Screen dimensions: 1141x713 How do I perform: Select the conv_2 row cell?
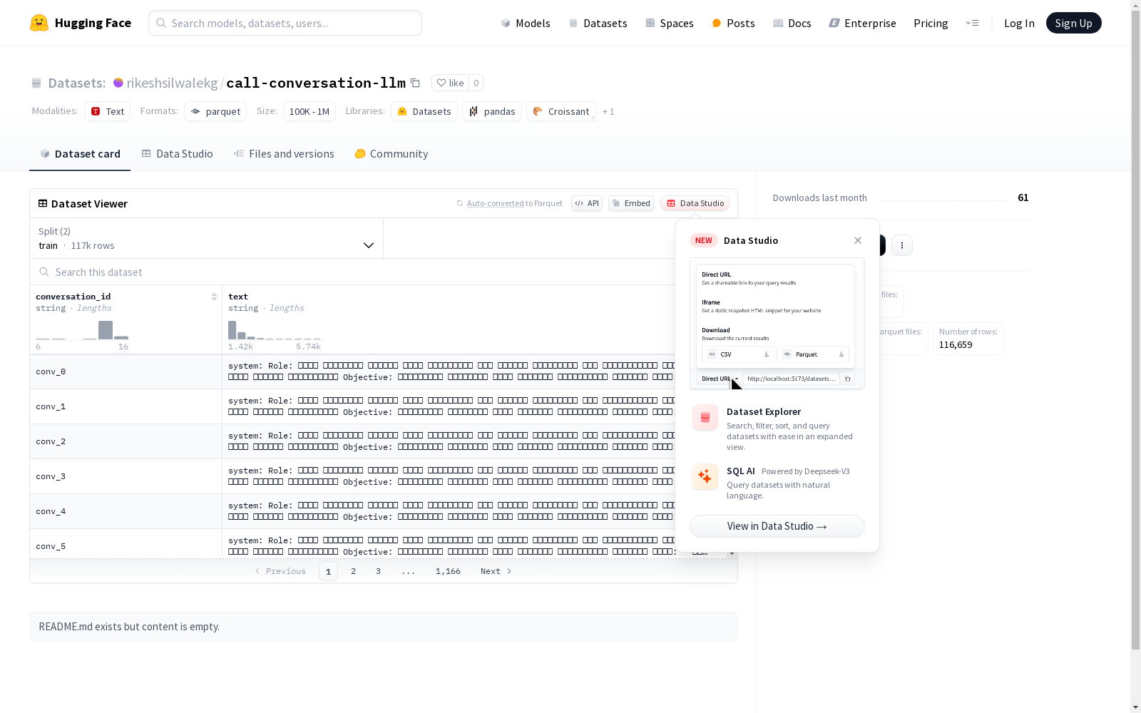click(126, 441)
